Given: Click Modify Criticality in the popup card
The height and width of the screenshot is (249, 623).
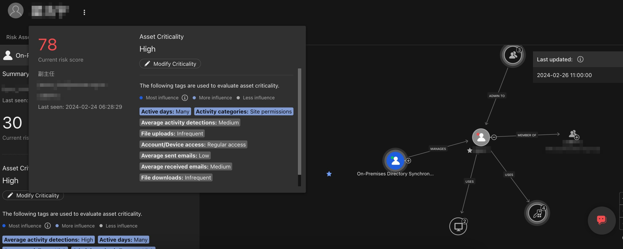Looking at the screenshot, I should [x=170, y=64].
